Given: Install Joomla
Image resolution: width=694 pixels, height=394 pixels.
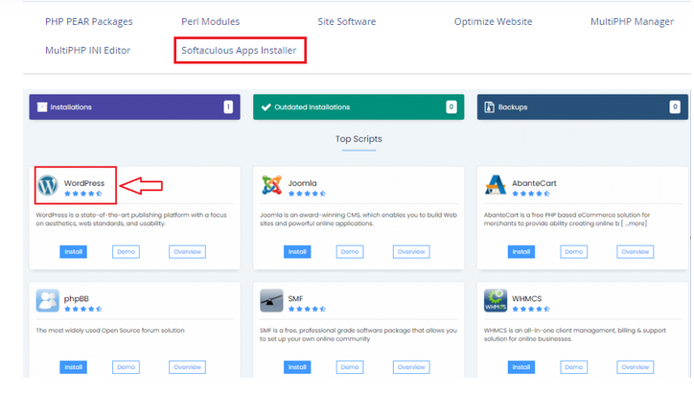Looking at the screenshot, I should 297,252.
